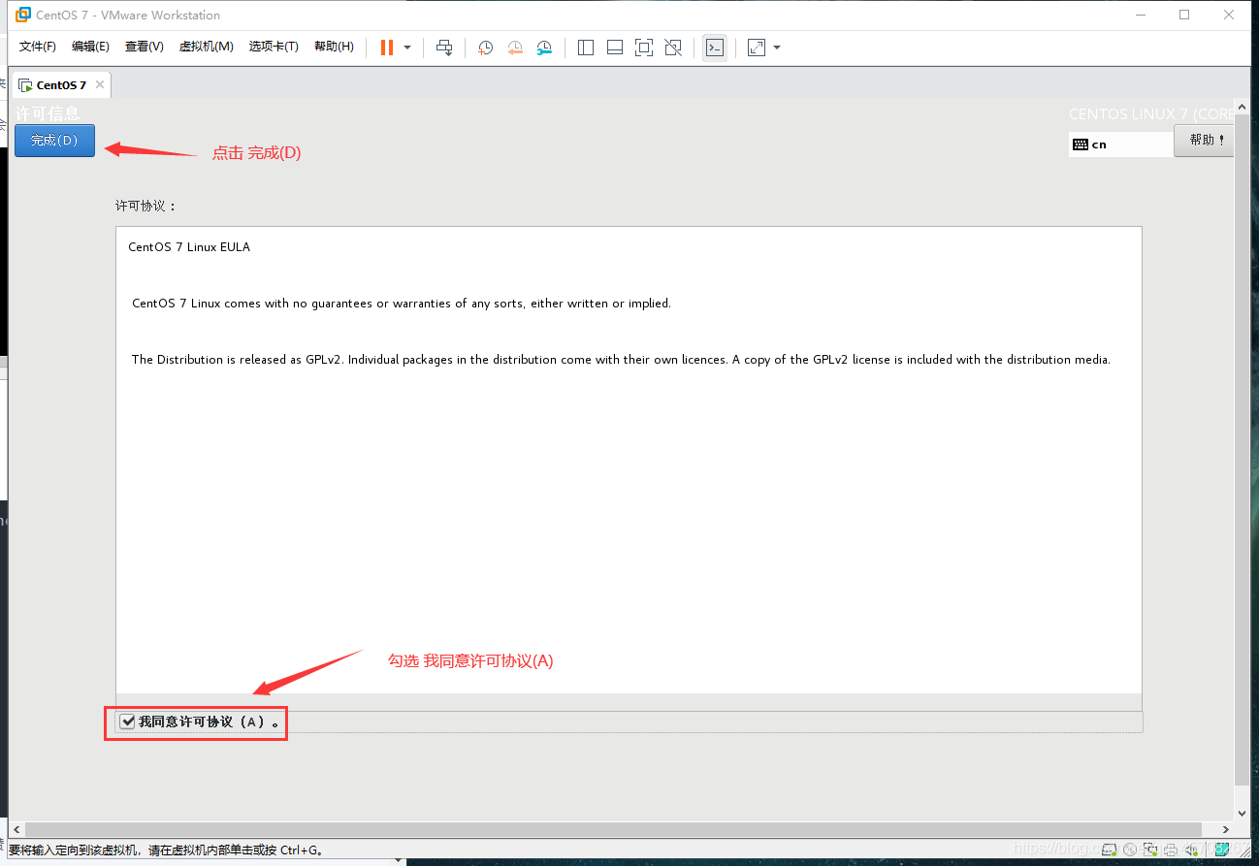Click the VMware Workstation title bar icon
1259x866 pixels.
[x=21, y=15]
